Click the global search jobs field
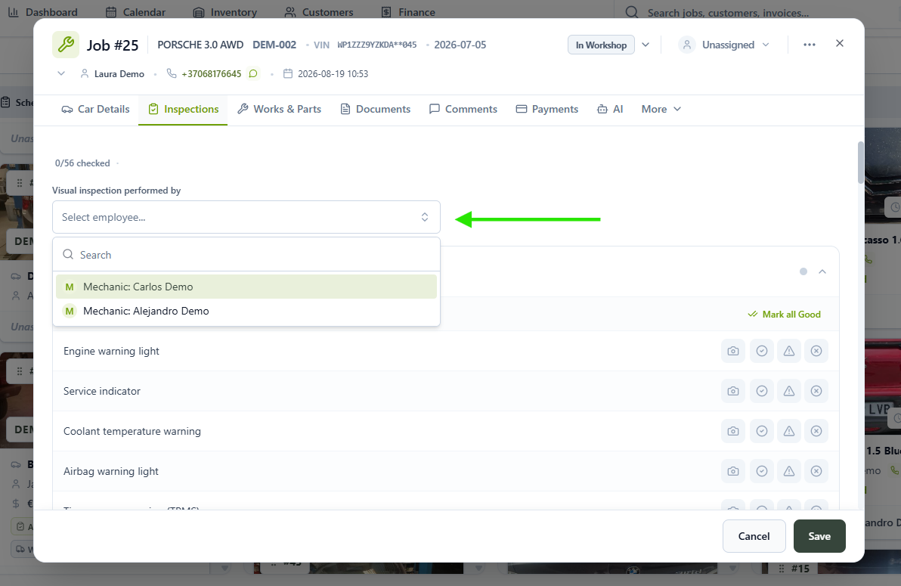Screen dimensions: 901x586 (x=727, y=13)
